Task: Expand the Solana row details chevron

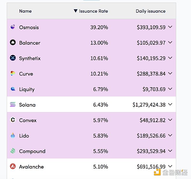Action: (x=170, y=104)
